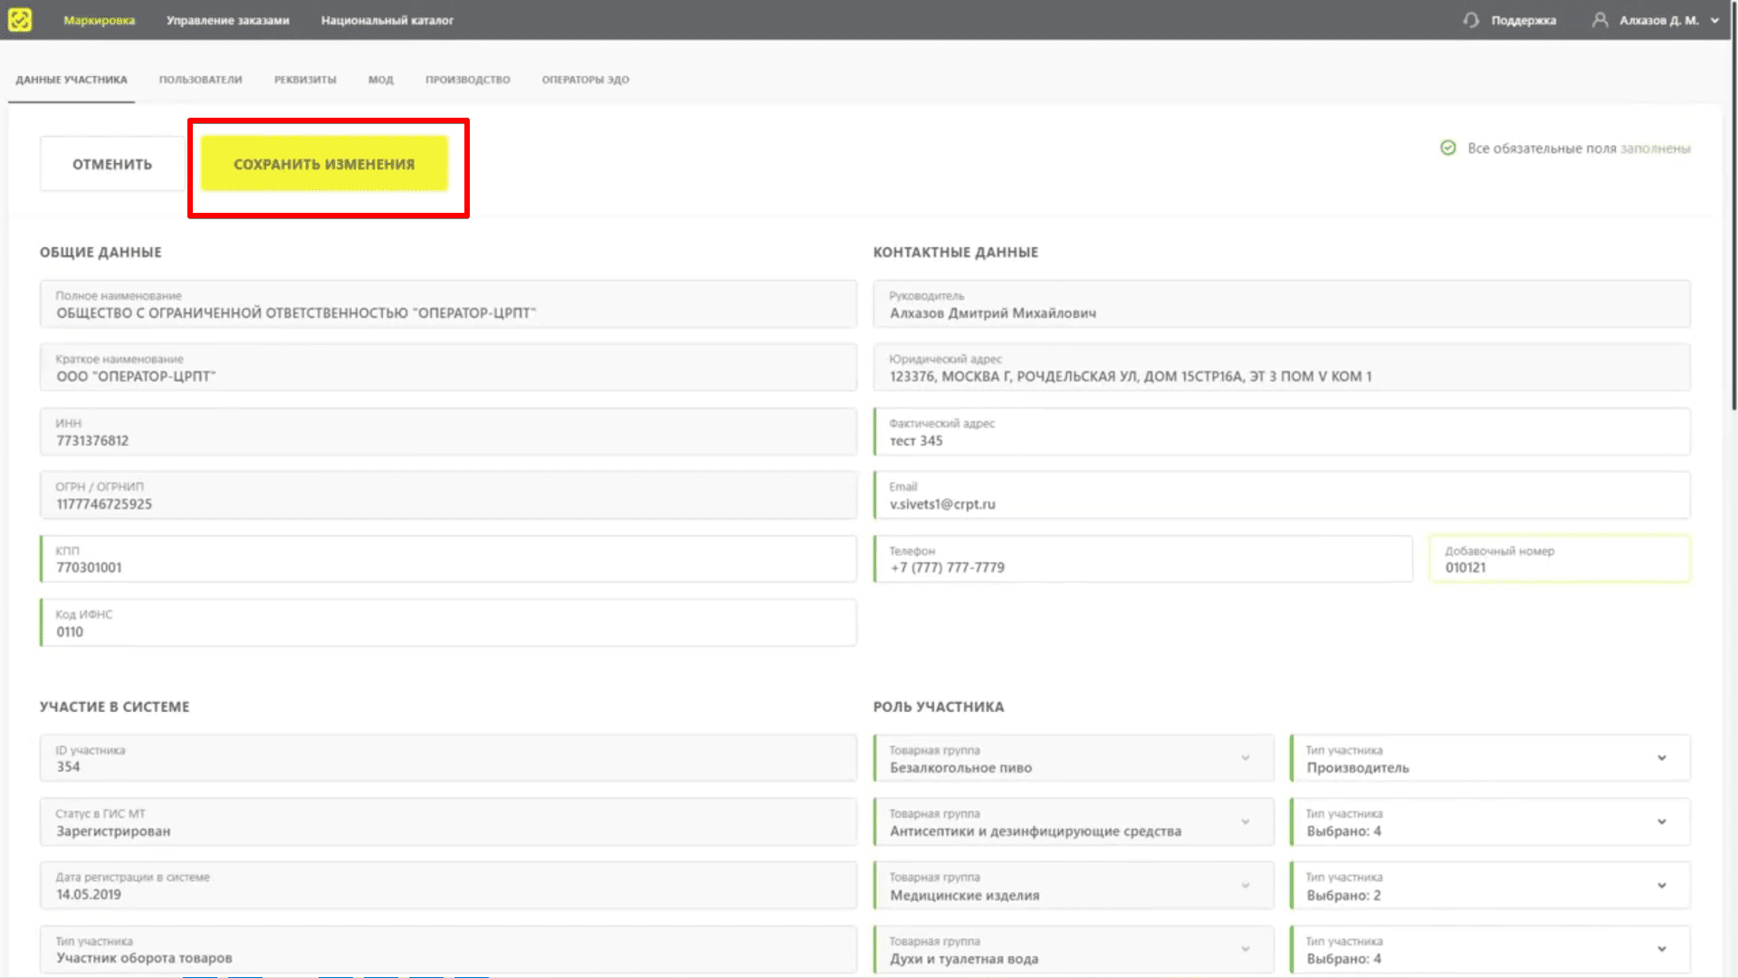Open Управление заказами menu

pyautogui.click(x=228, y=20)
